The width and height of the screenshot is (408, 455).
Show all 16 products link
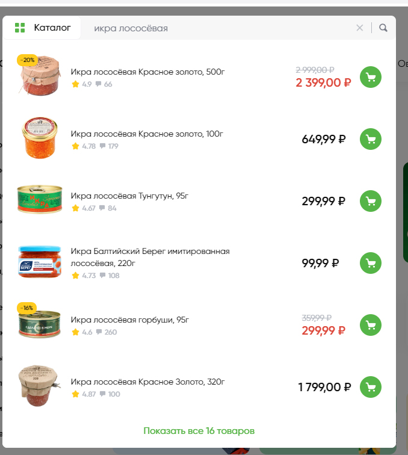[x=199, y=431]
